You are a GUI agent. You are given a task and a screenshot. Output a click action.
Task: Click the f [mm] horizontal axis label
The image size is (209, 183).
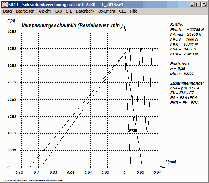click(x=170, y=162)
